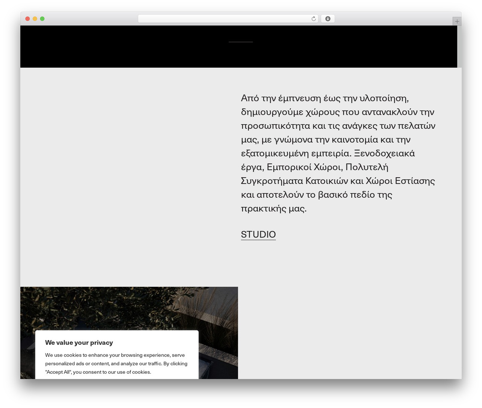Maximize window with the green button
Viewport: 482px width, 408px height.
(x=42, y=19)
